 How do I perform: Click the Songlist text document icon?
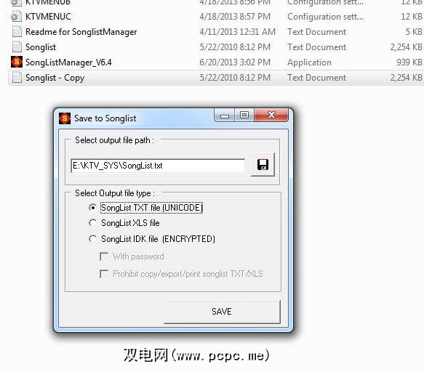pyautogui.click(x=17, y=46)
